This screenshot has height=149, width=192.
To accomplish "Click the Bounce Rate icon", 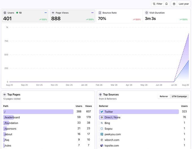I will coord(100,13).
